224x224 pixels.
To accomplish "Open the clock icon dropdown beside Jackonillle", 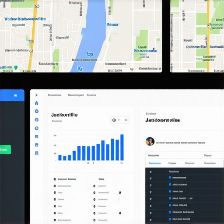I will point(120,120).
